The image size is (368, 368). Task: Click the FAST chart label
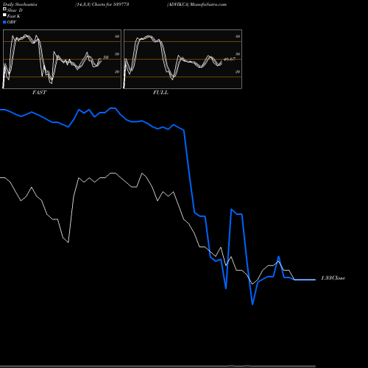click(x=39, y=93)
